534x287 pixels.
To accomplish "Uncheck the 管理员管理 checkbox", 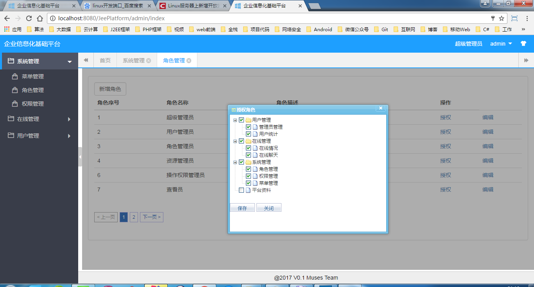I will pos(248,127).
